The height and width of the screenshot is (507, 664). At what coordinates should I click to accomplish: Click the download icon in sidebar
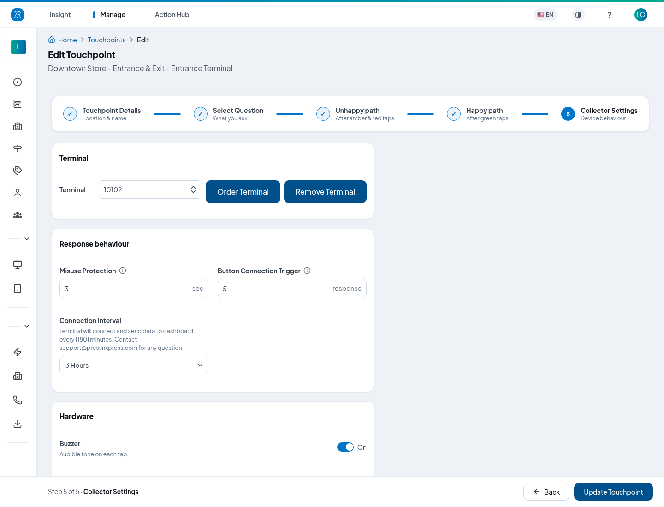tap(18, 424)
